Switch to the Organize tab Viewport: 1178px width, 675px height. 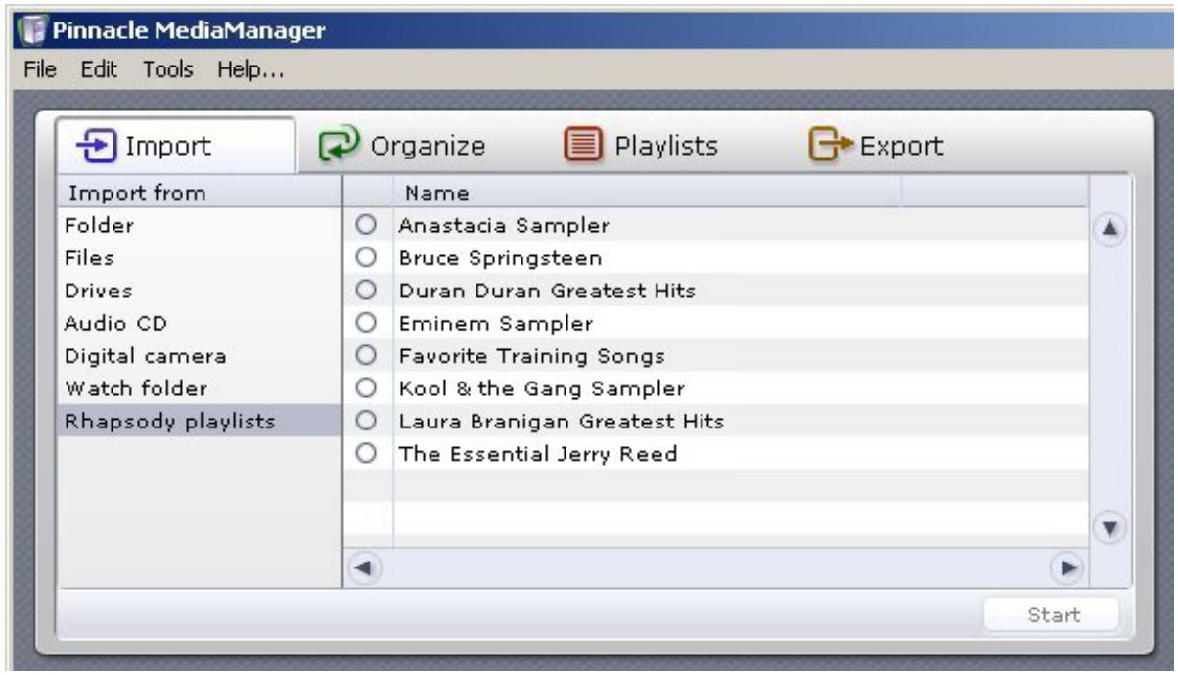(x=403, y=146)
